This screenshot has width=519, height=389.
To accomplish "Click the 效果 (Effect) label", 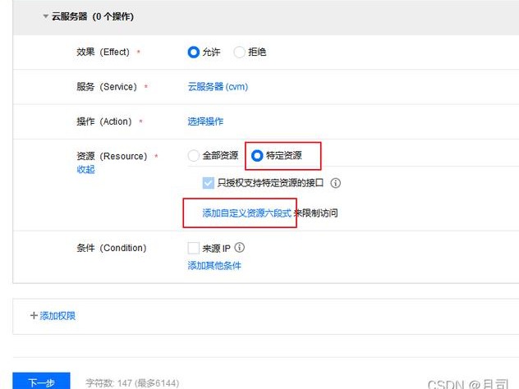I will coord(103,52).
